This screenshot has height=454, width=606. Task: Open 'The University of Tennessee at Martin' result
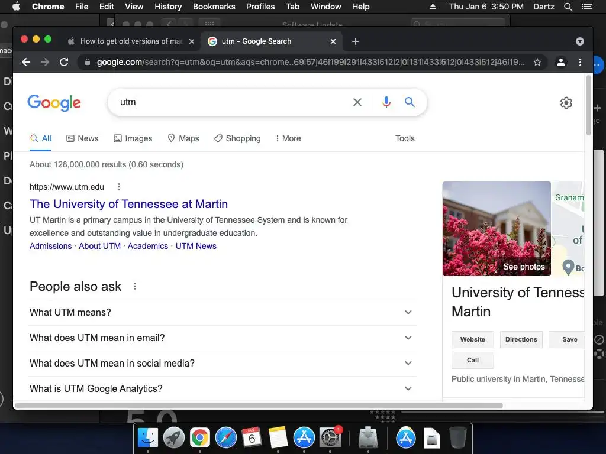(128, 204)
